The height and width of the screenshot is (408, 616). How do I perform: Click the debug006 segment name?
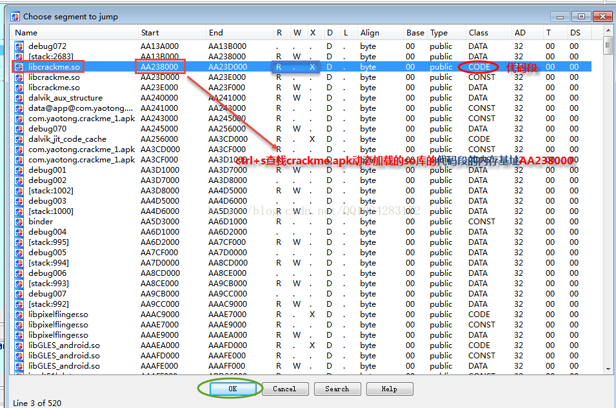[x=47, y=273]
